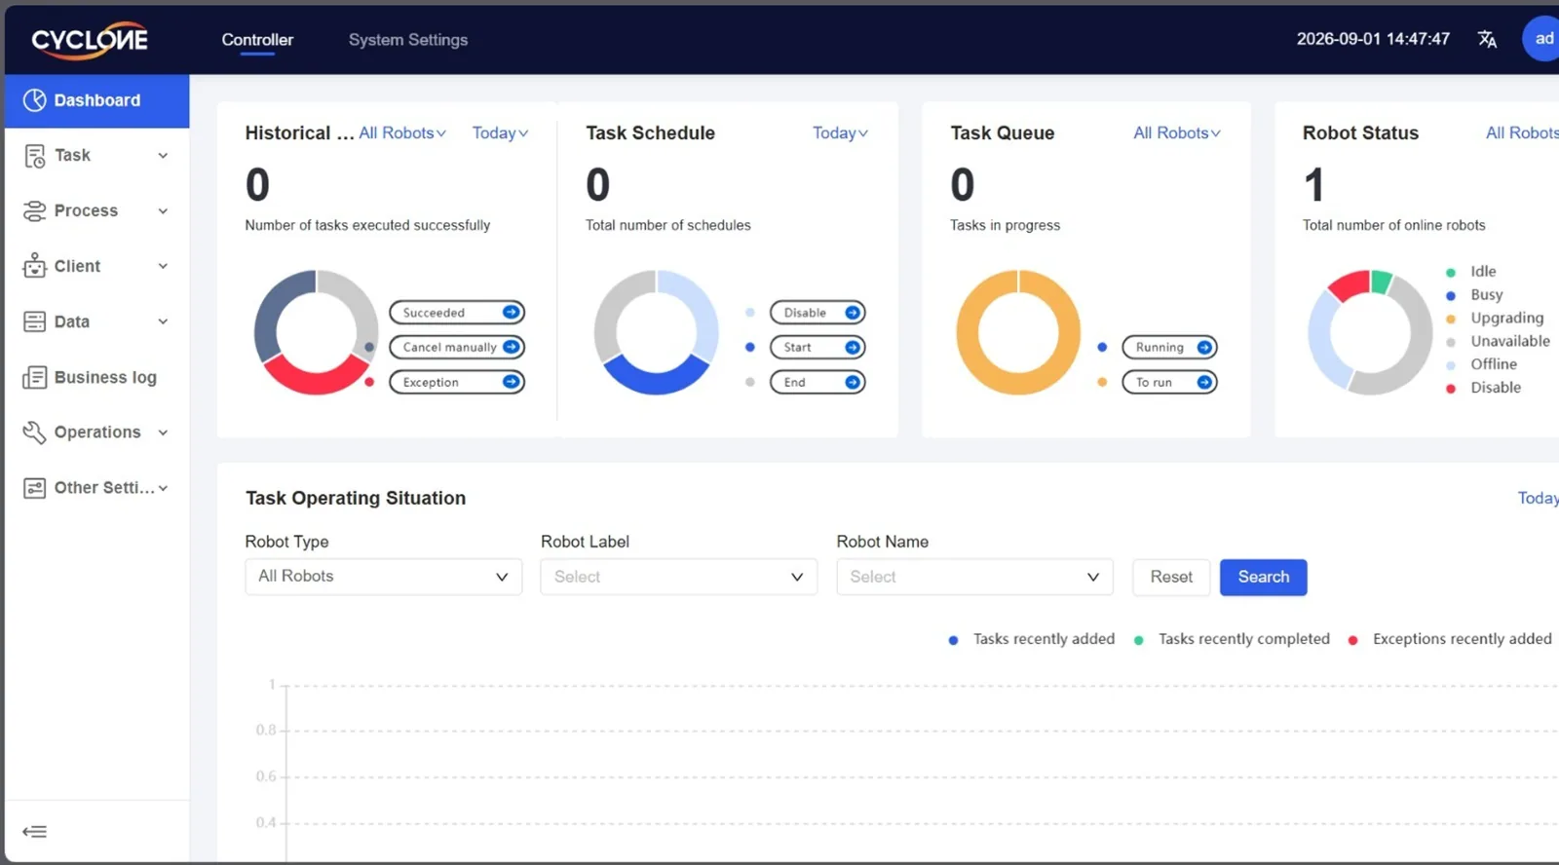
Task: Click the Client robot icon
Action: click(x=35, y=266)
